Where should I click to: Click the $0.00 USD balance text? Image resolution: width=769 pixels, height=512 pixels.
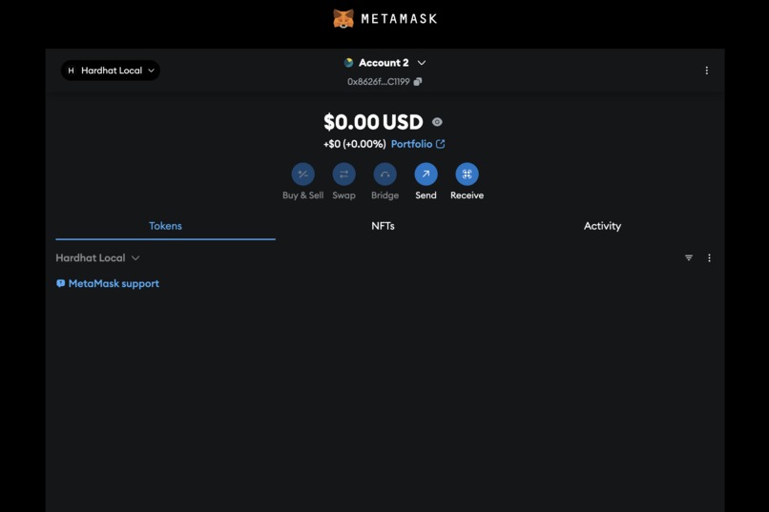[x=373, y=122]
